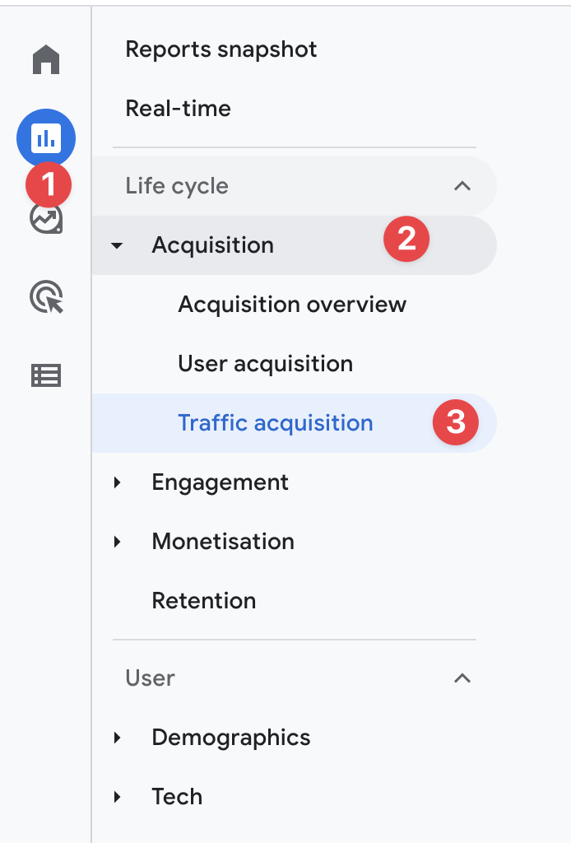
Task: Click the red number 1 badge
Action: pyautogui.click(x=49, y=185)
